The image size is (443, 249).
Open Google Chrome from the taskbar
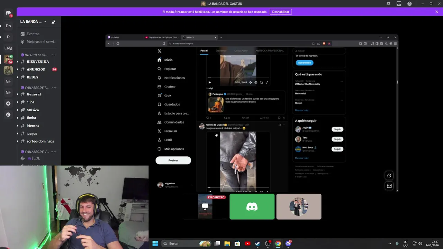(x=278, y=243)
